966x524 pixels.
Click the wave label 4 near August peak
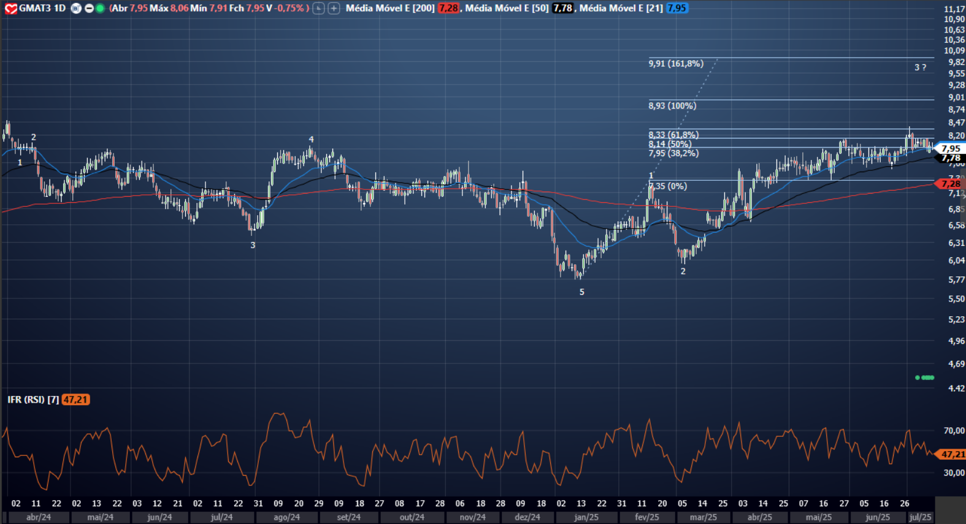coord(312,140)
